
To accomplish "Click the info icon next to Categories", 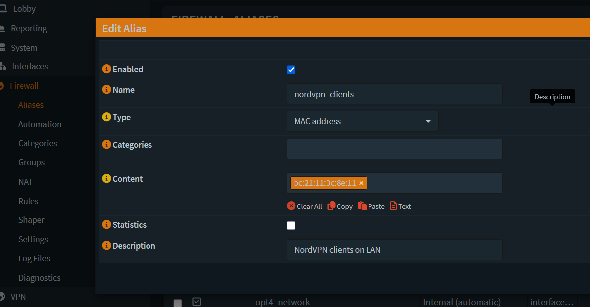I will 106,145.
